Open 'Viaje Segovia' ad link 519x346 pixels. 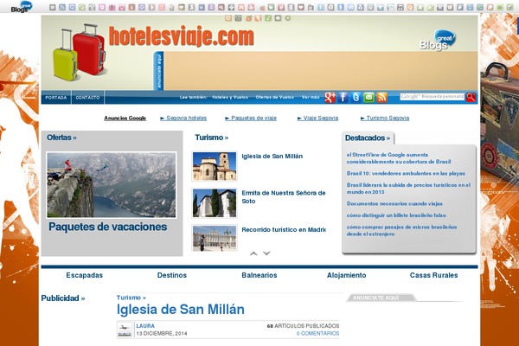(x=317, y=119)
